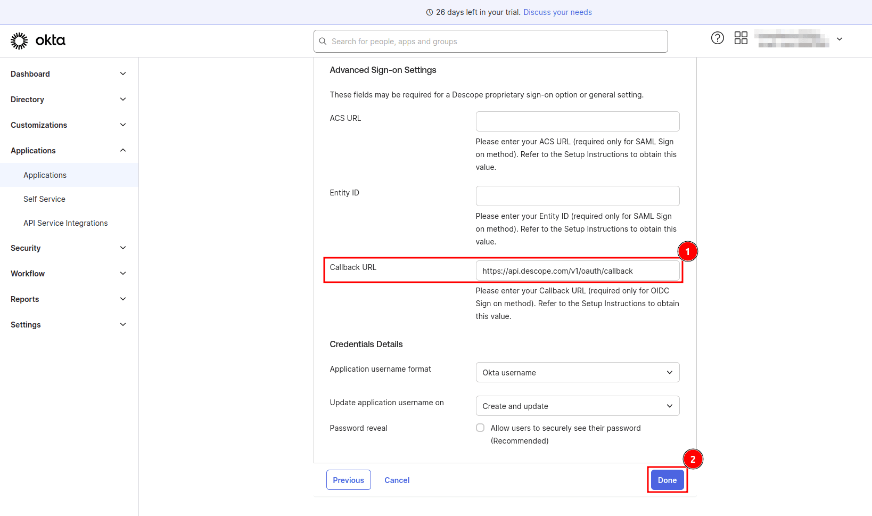Viewport: 872px width, 516px height.
Task: Click the search magnifying glass icon
Action: 323,41
